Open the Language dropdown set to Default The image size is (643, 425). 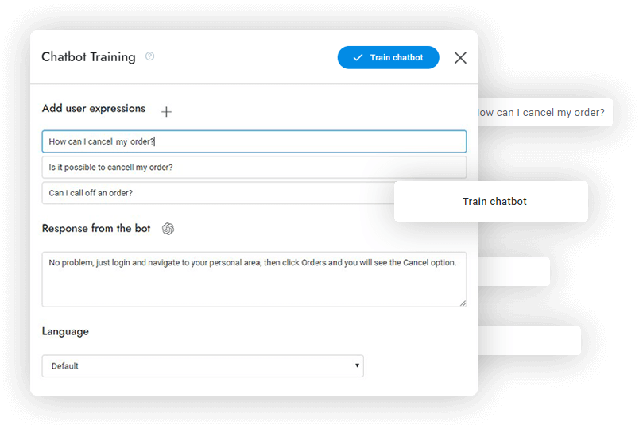[202, 366]
